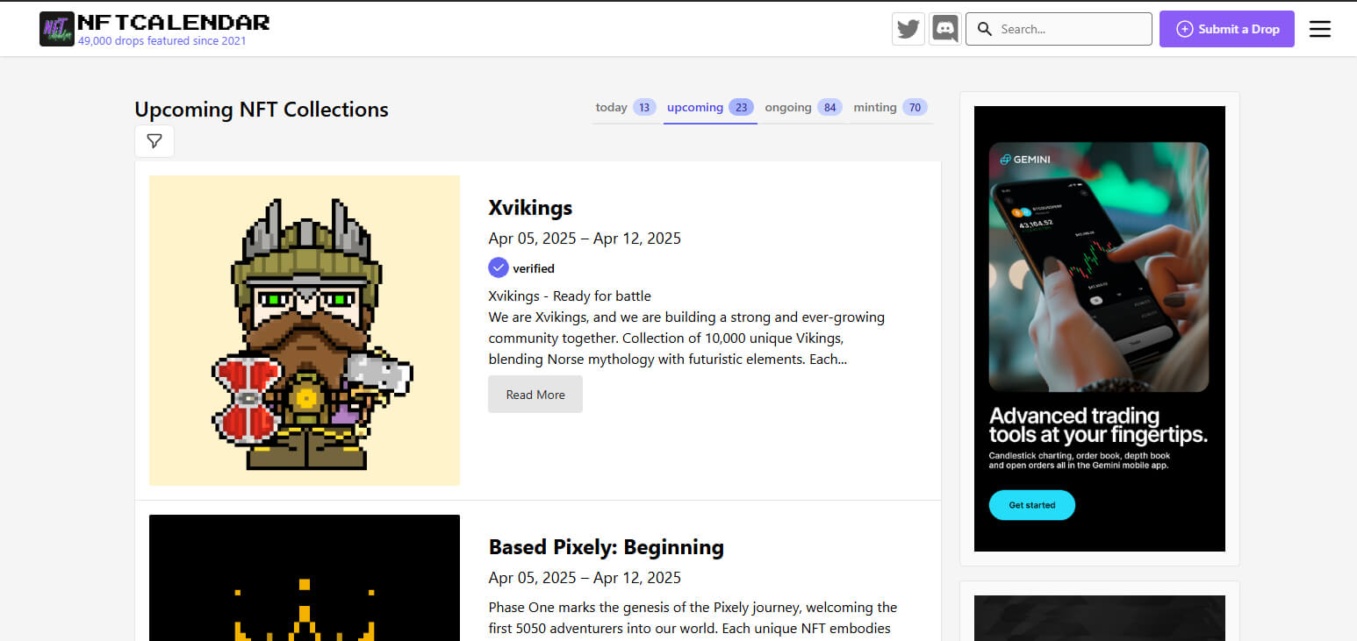The height and width of the screenshot is (641, 1357).
Task: Click Get started in Gemini ad
Action: coord(1031,505)
